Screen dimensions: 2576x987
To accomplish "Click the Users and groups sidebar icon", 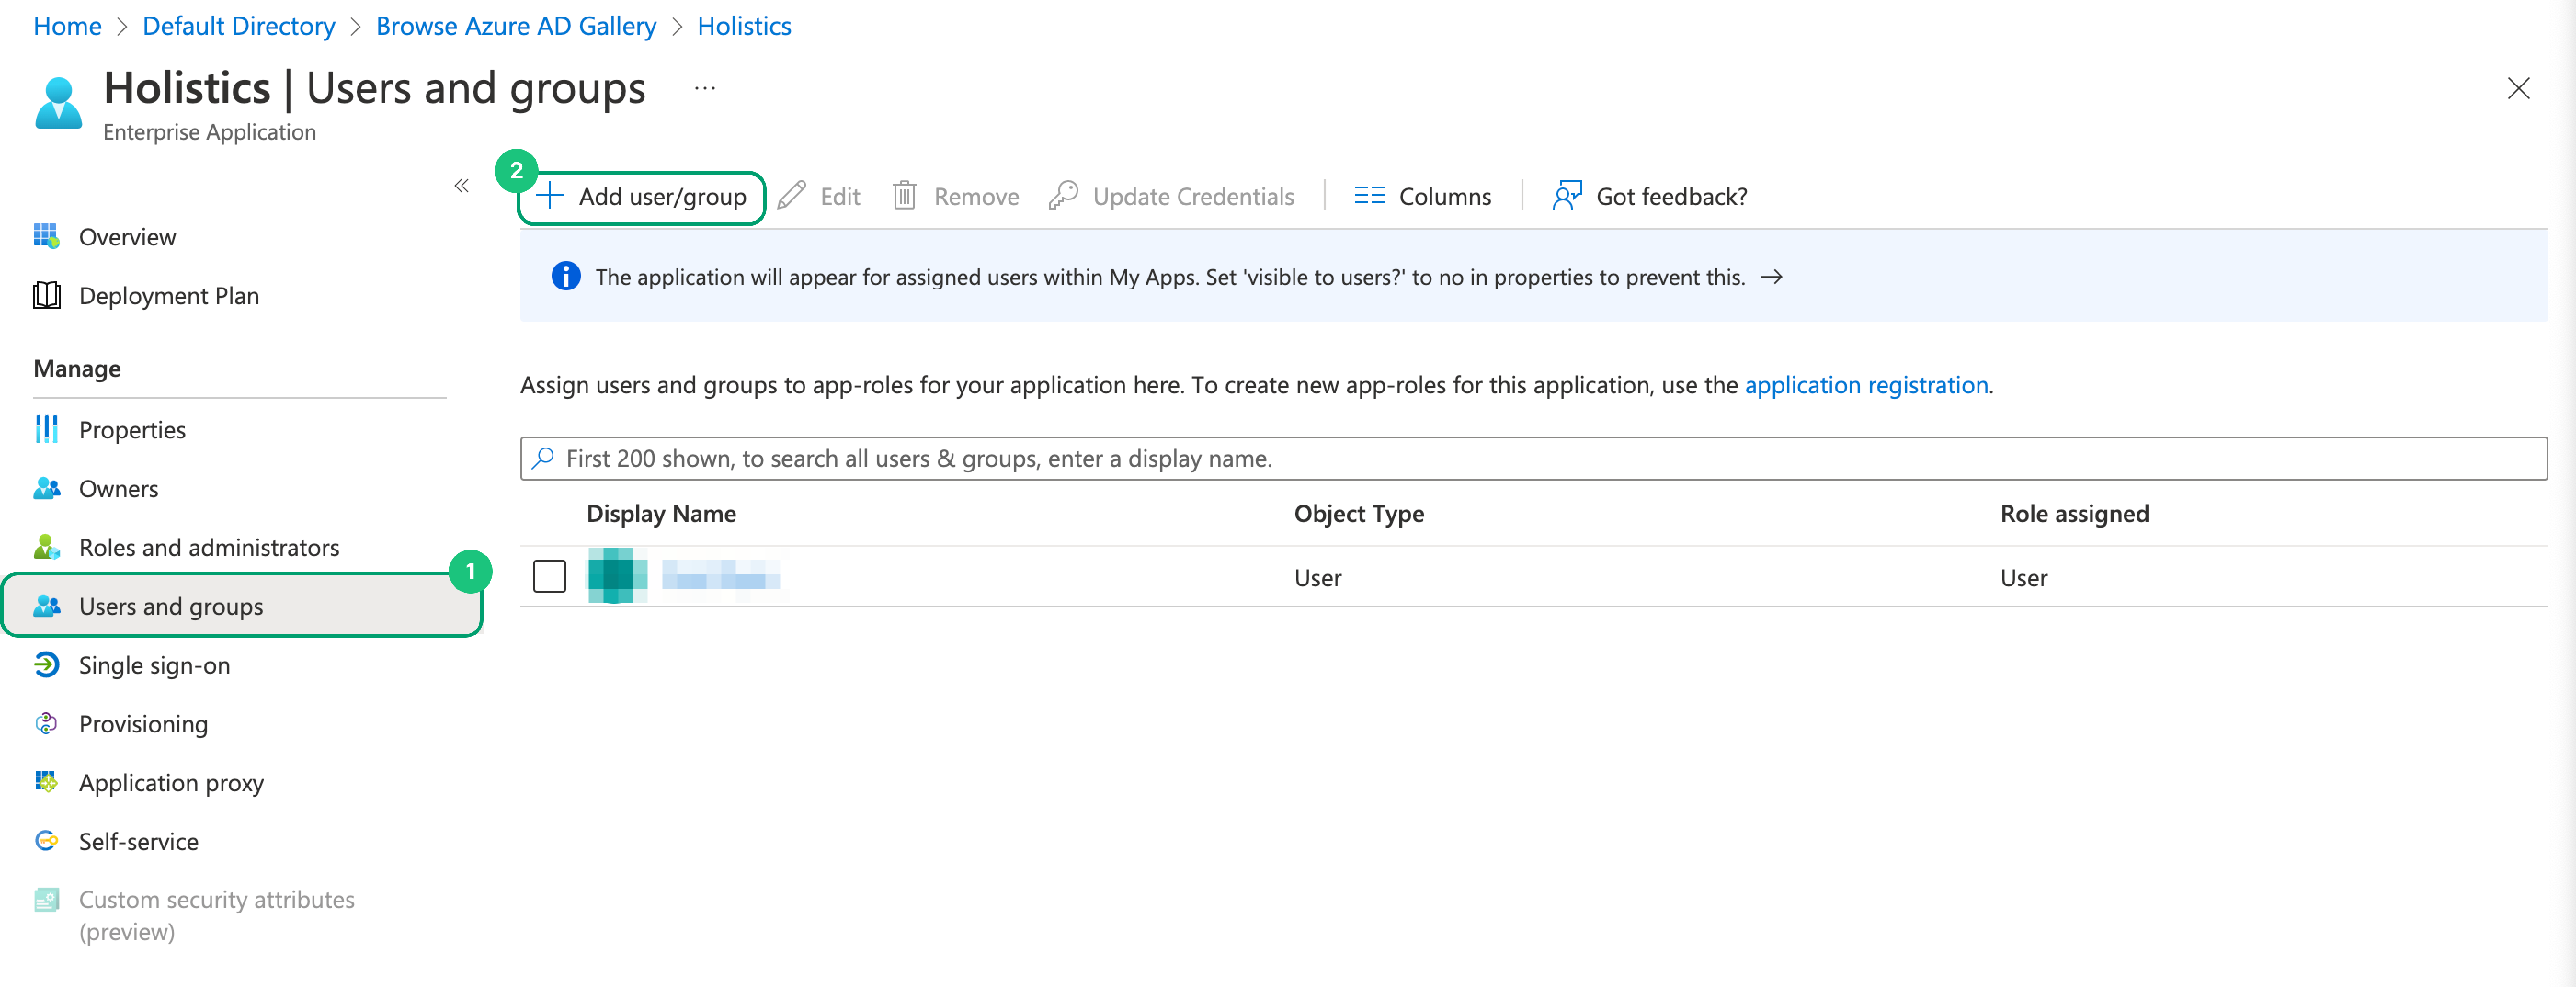I will tap(46, 606).
